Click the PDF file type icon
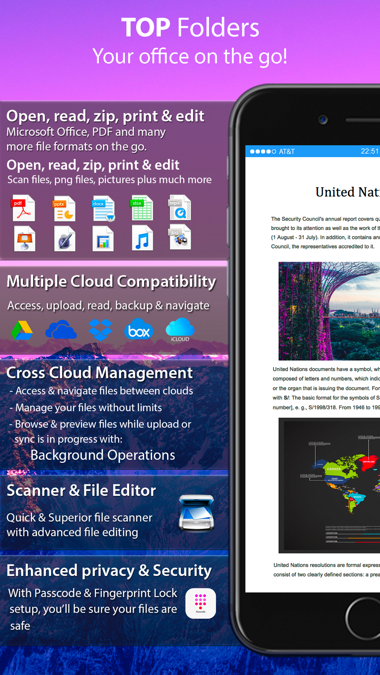 pos(23,208)
